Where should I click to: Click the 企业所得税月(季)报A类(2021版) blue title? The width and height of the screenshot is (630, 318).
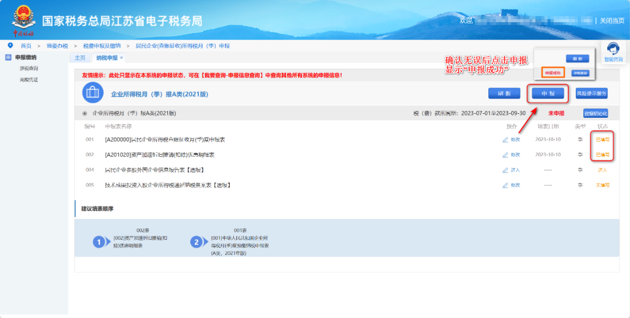pos(159,94)
